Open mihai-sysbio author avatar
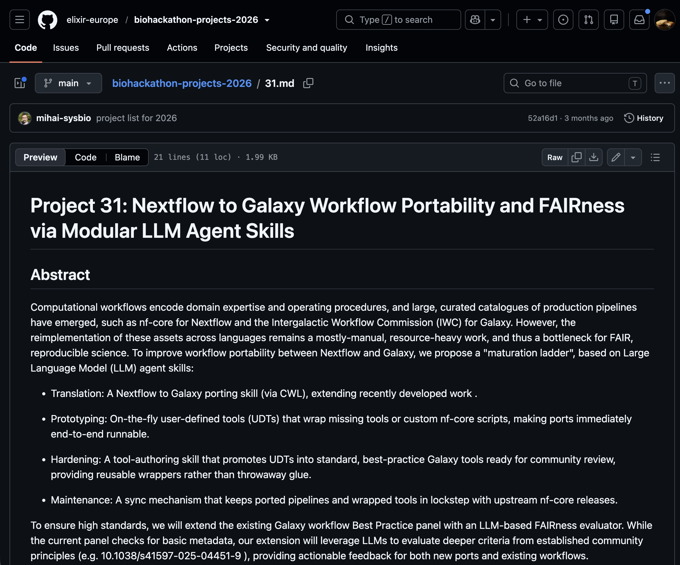Screen dimensions: 680x565 pyautogui.click(x=25, y=118)
